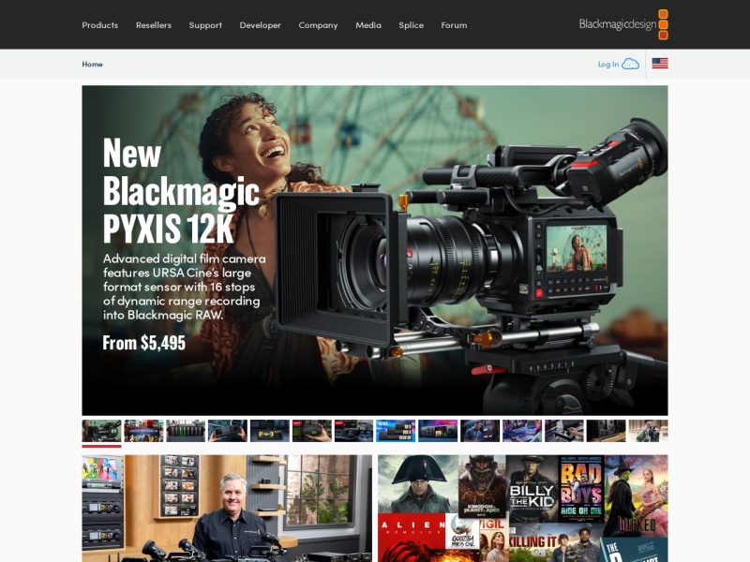This screenshot has height=562, width=750.
Task: Click the Killing It poster
Action: tap(555, 543)
